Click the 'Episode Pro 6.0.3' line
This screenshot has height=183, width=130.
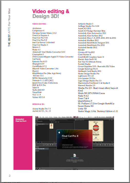pyautogui.click(x=40, y=62)
